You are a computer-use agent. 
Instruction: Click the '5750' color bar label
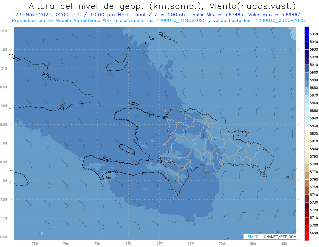pos(314,187)
